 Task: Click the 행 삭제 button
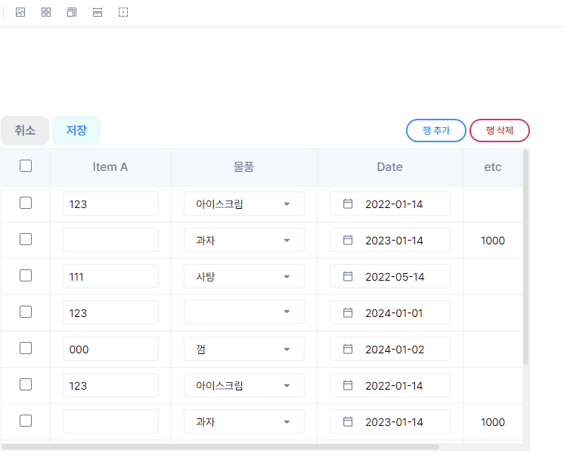pos(500,130)
